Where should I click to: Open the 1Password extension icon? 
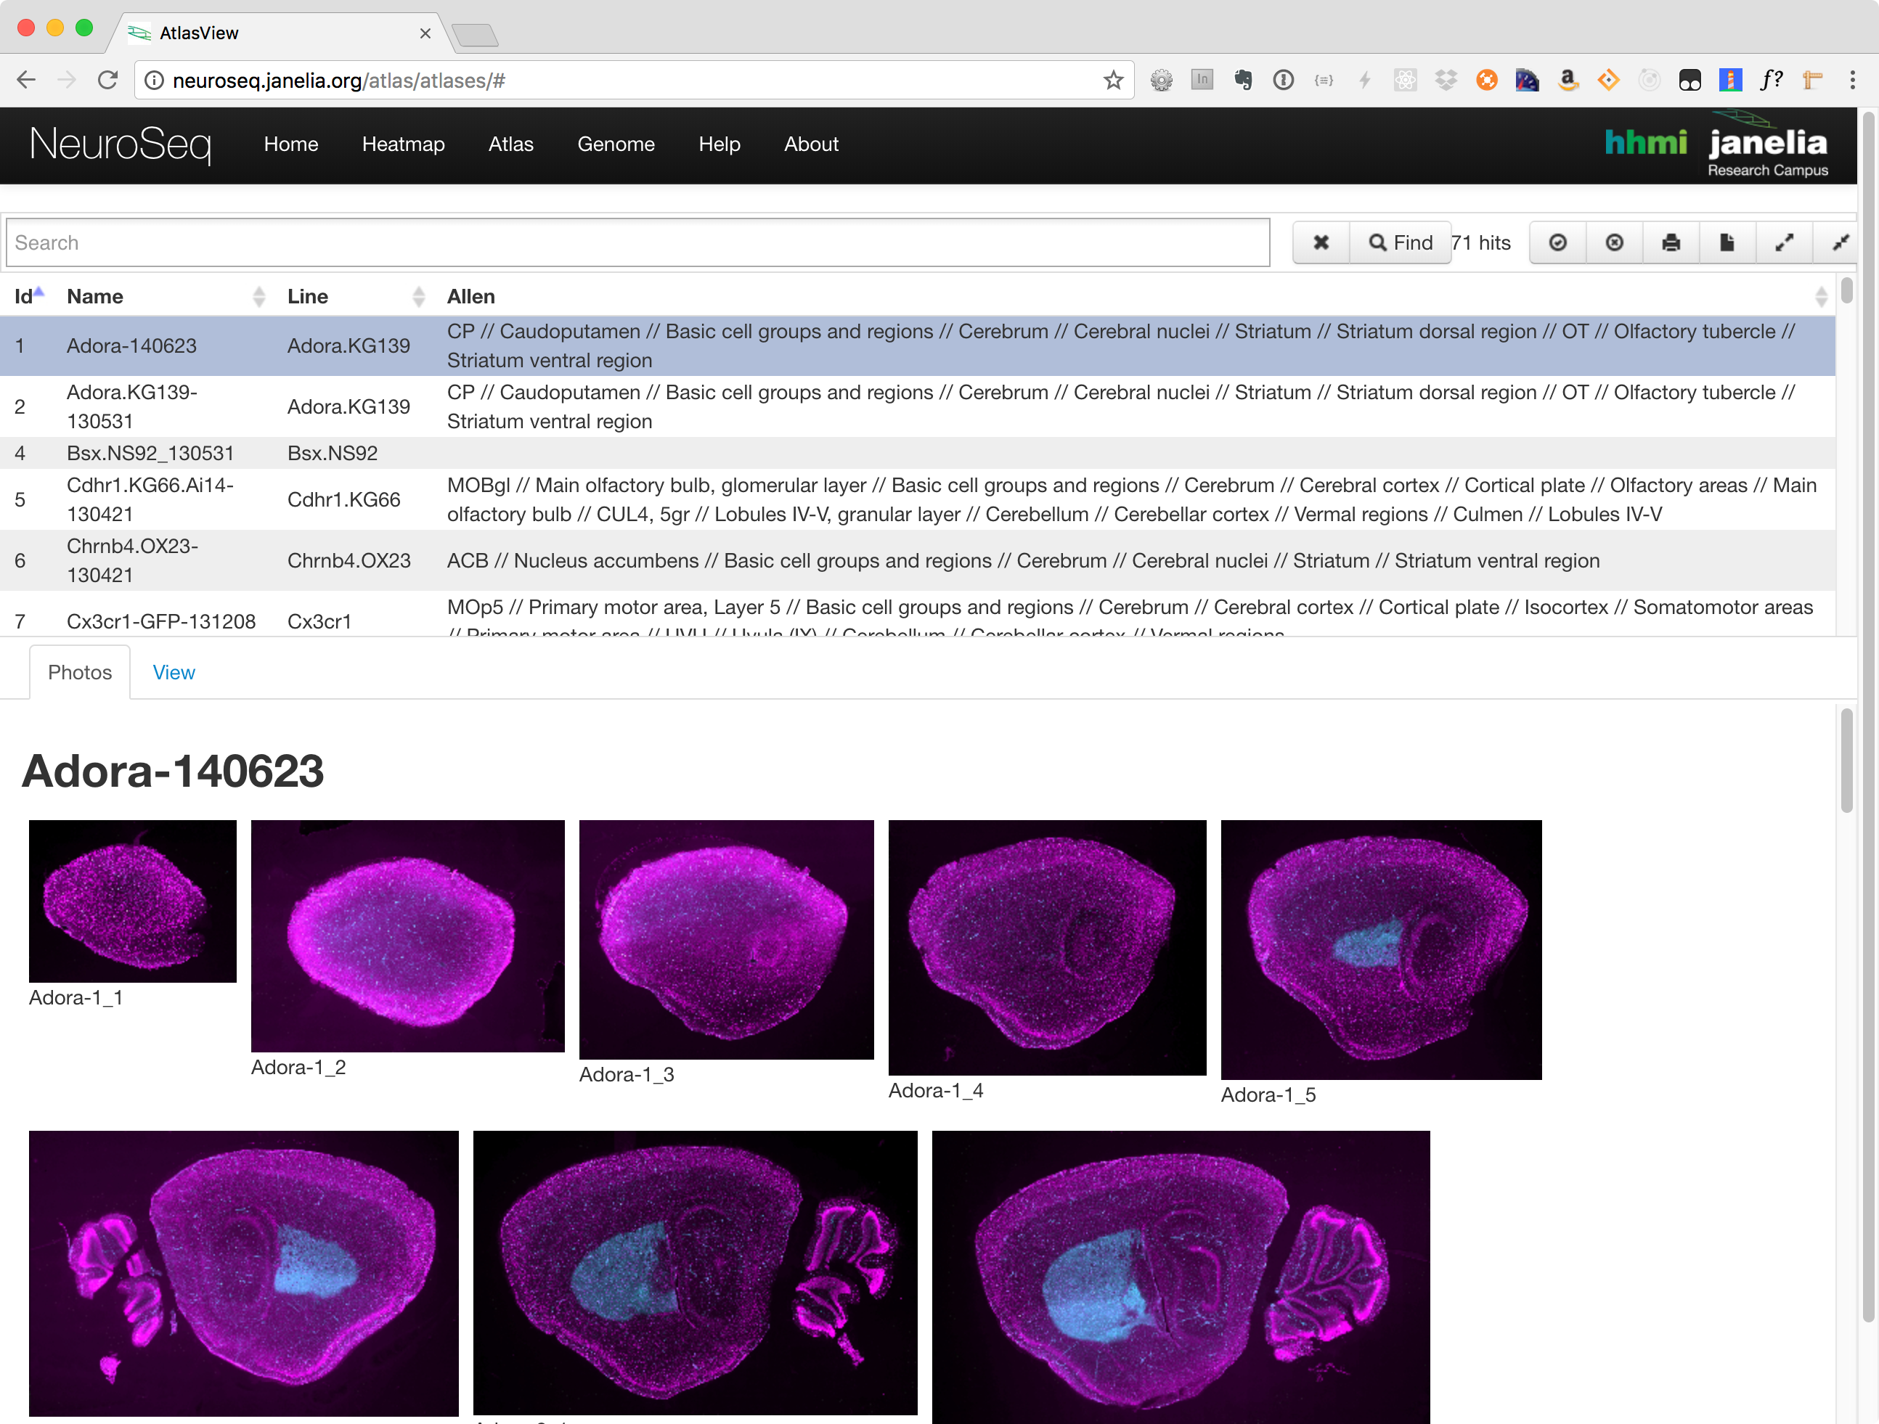tap(1283, 80)
